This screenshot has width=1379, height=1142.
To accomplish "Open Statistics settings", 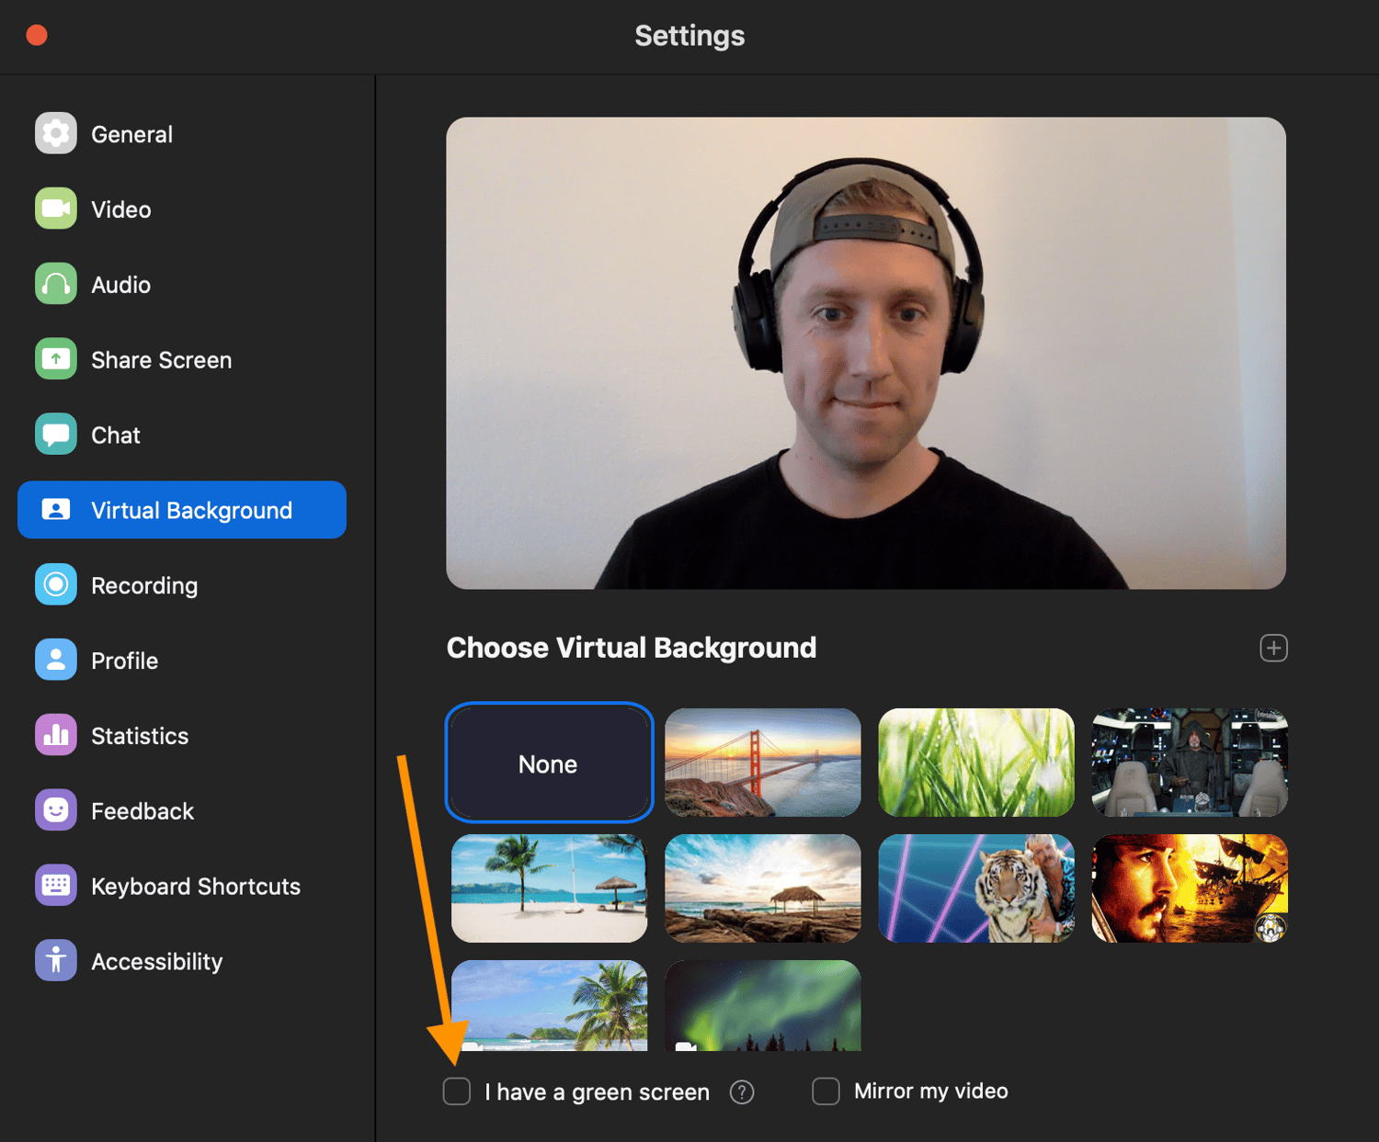I will point(139,735).
